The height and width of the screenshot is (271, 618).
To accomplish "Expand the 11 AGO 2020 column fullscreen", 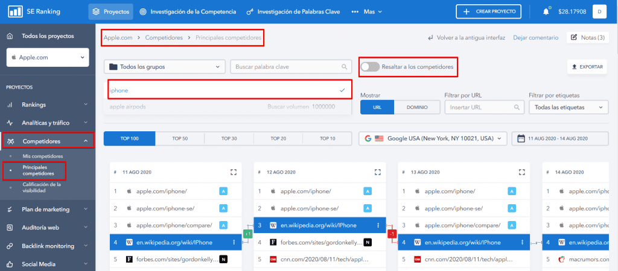I will point(234,172).
